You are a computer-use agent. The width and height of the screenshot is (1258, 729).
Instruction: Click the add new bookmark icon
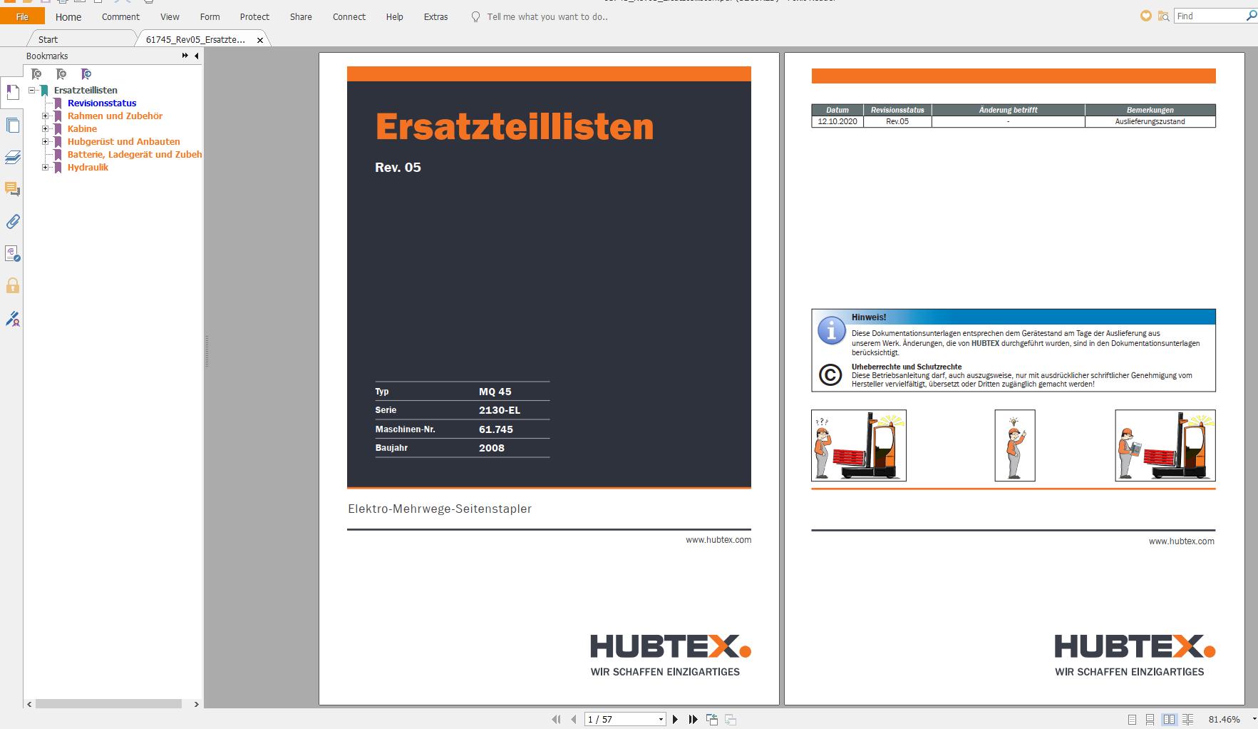61,74
